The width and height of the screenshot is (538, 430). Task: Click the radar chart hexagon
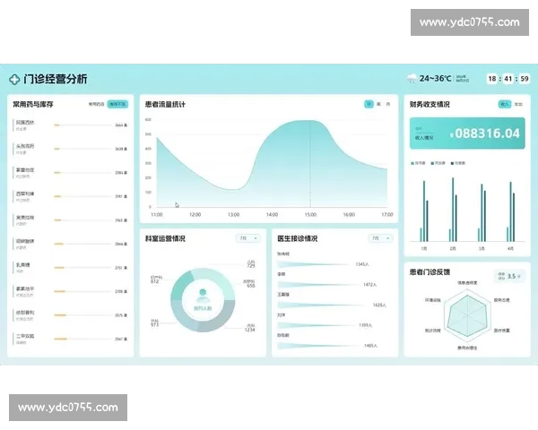pyautogui.click(x=467, y=314)
